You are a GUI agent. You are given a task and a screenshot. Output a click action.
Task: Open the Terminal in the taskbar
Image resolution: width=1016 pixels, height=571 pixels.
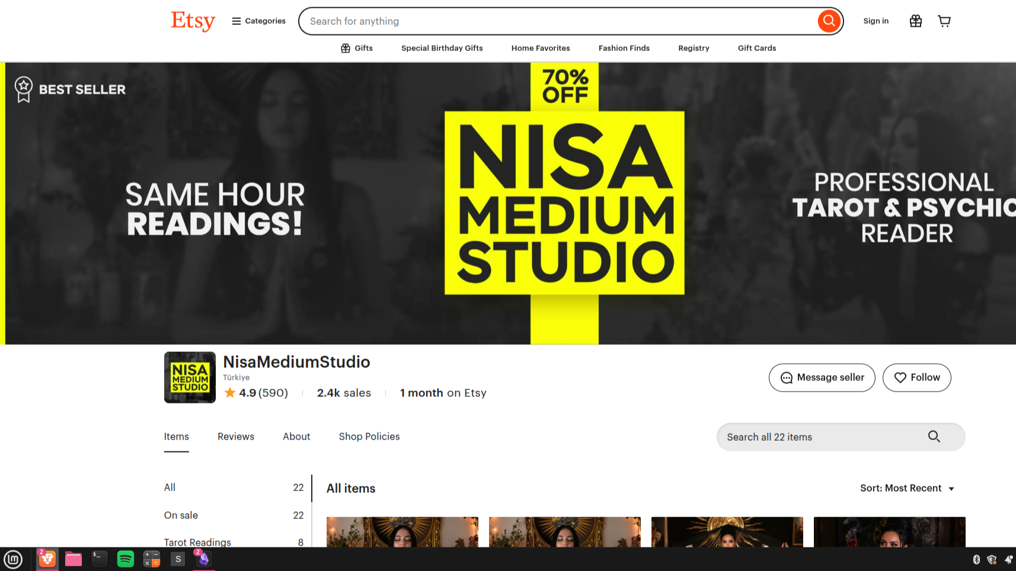tap(100, 559)
